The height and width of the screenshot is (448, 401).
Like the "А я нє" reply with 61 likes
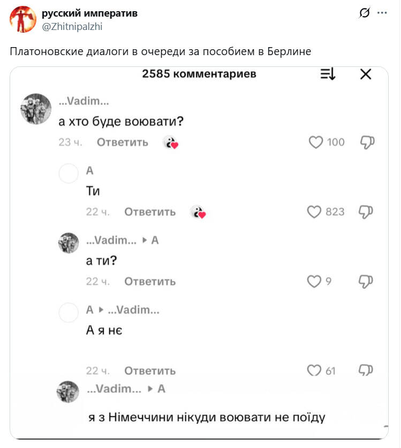point(314,370)
